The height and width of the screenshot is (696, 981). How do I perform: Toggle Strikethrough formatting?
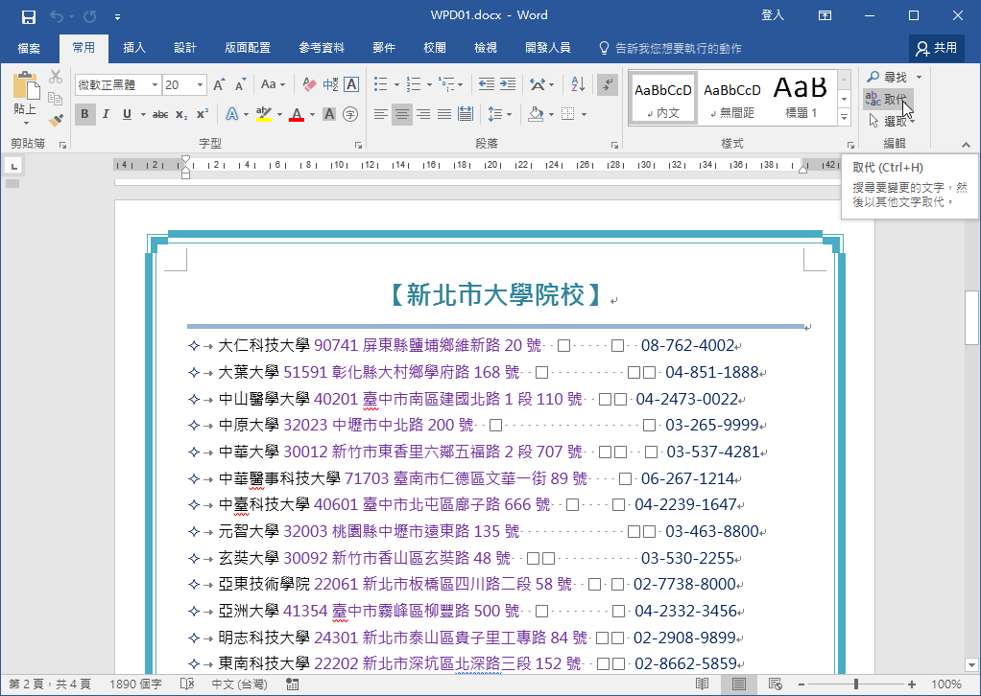160,114
